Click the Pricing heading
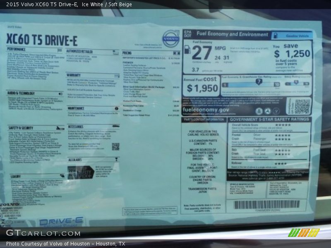The height and width of the screenshot is (248, 331). pos(127,53)
